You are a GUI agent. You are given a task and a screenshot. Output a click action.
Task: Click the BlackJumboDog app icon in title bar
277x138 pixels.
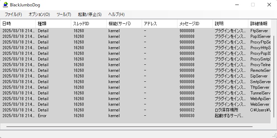tap(6, 5)
